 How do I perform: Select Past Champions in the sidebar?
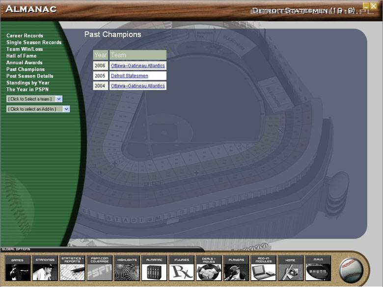pos(26,69)
